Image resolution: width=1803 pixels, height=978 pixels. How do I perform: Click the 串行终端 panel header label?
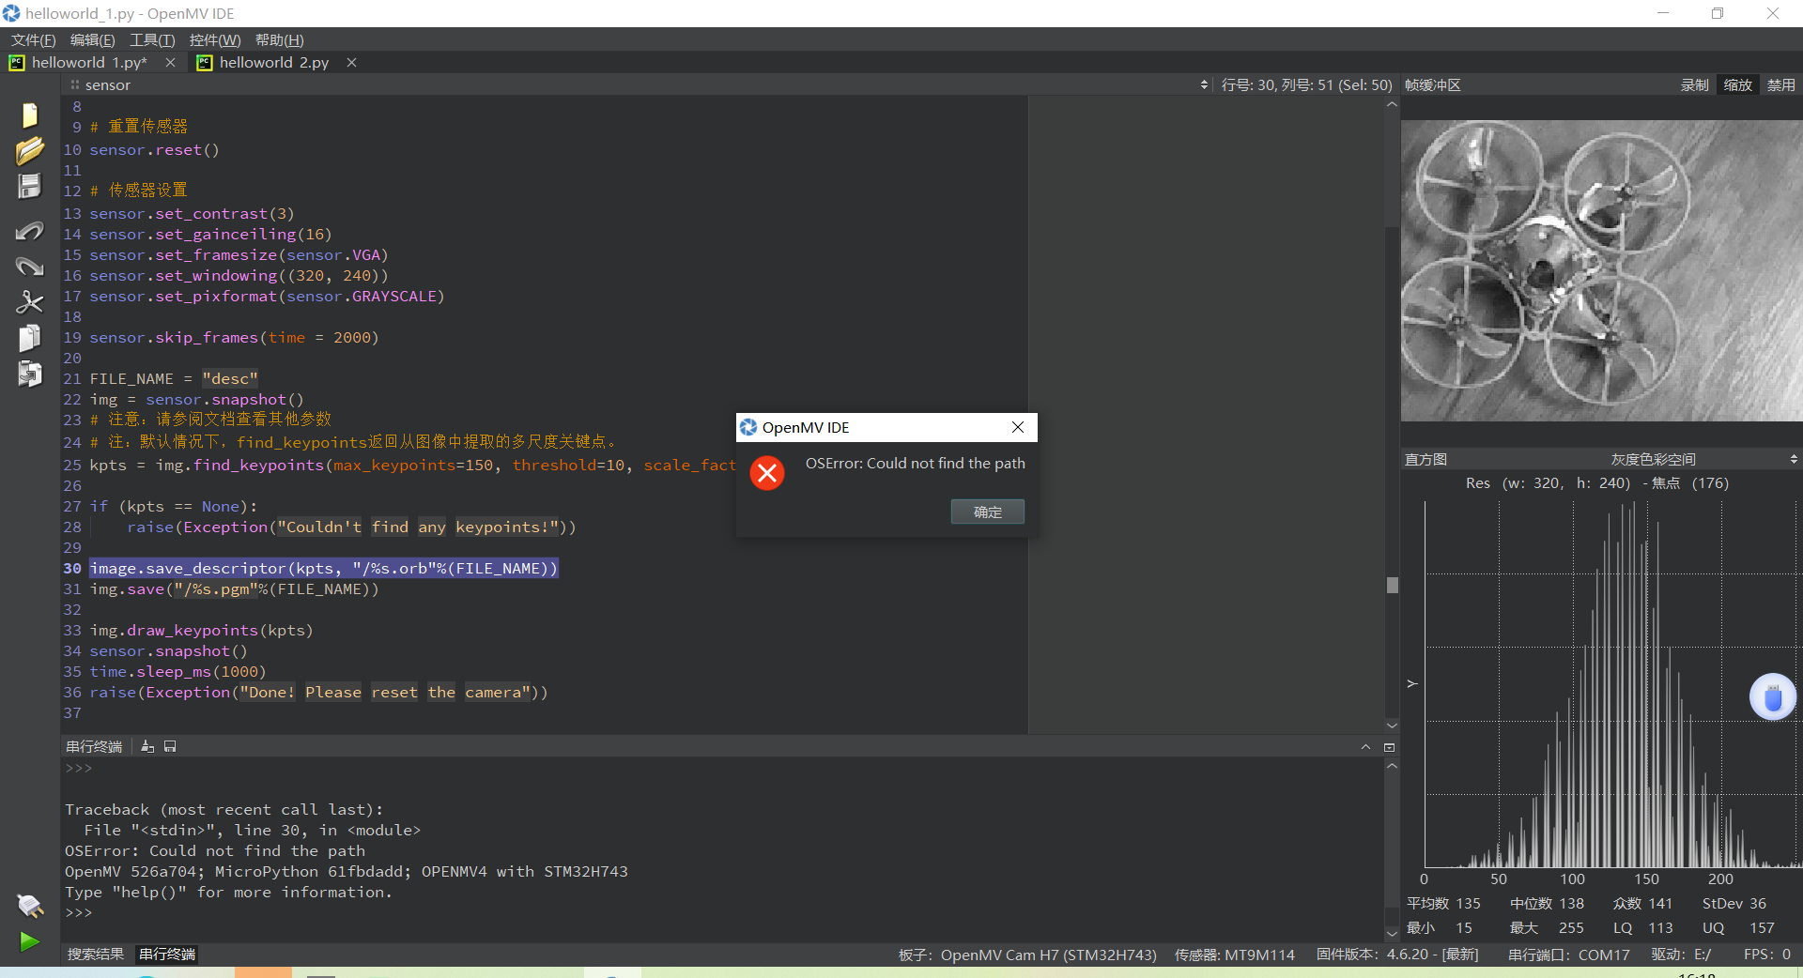click(x=94, y=746)
